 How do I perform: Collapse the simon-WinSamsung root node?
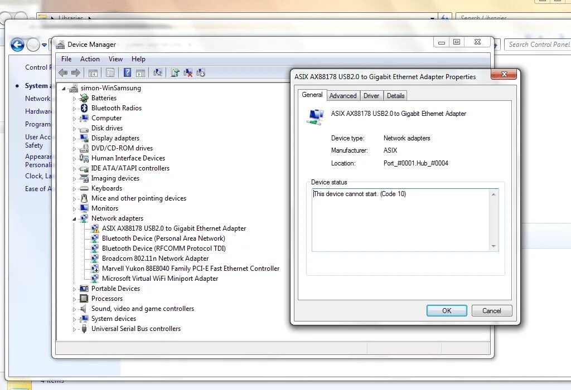pos(64,89)
